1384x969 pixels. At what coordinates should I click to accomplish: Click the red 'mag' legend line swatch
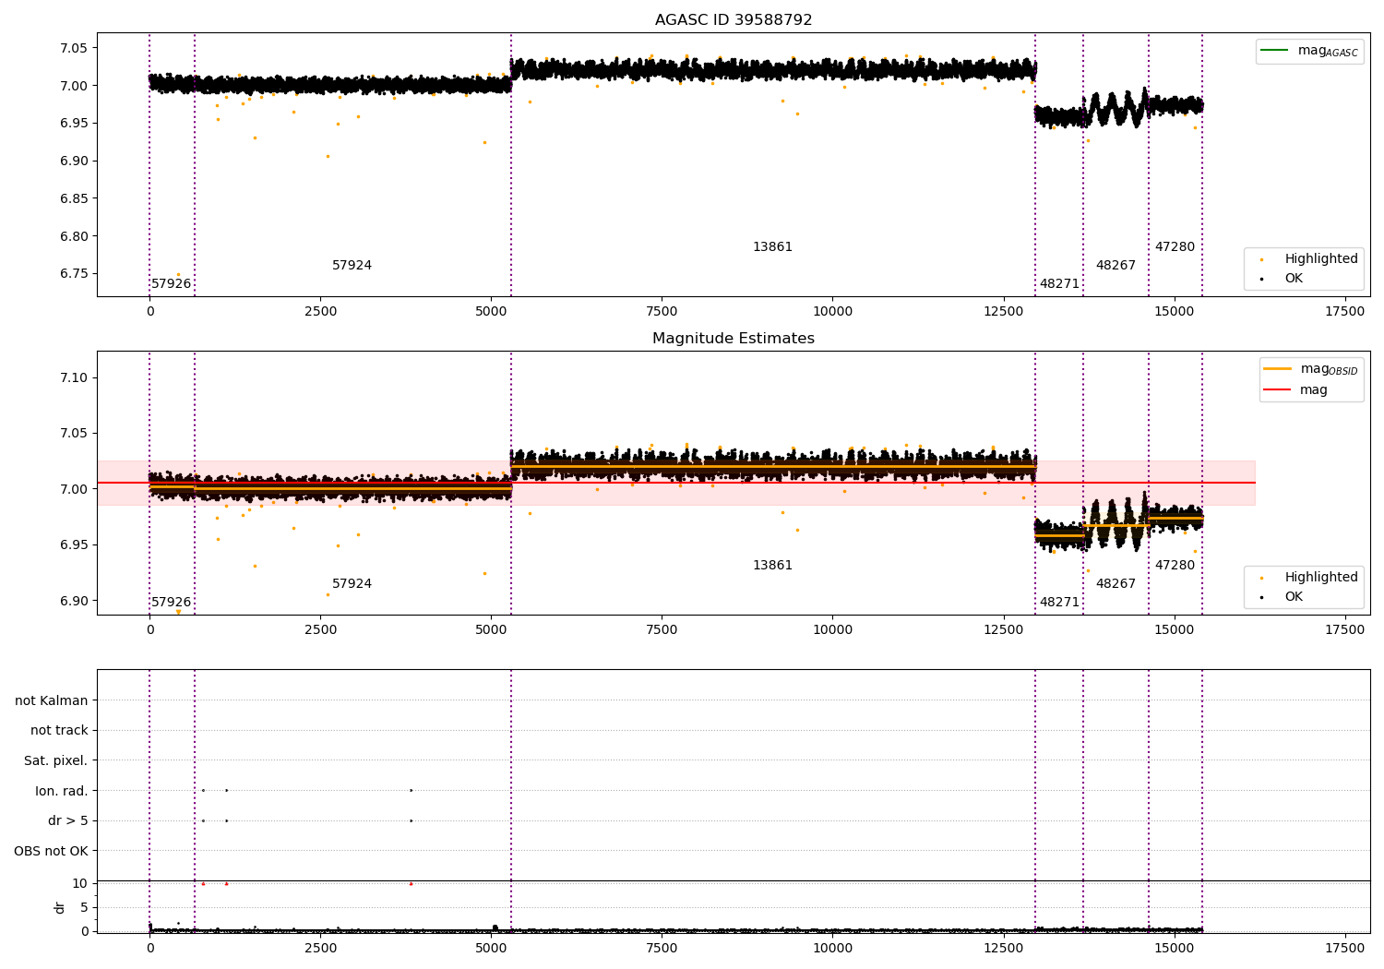(x=1278, y=390)
